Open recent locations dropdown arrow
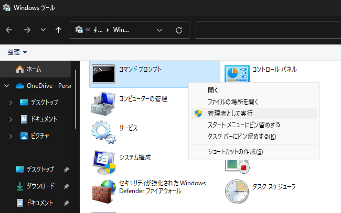Screen dimensions: 341x213 coord(43,30)
